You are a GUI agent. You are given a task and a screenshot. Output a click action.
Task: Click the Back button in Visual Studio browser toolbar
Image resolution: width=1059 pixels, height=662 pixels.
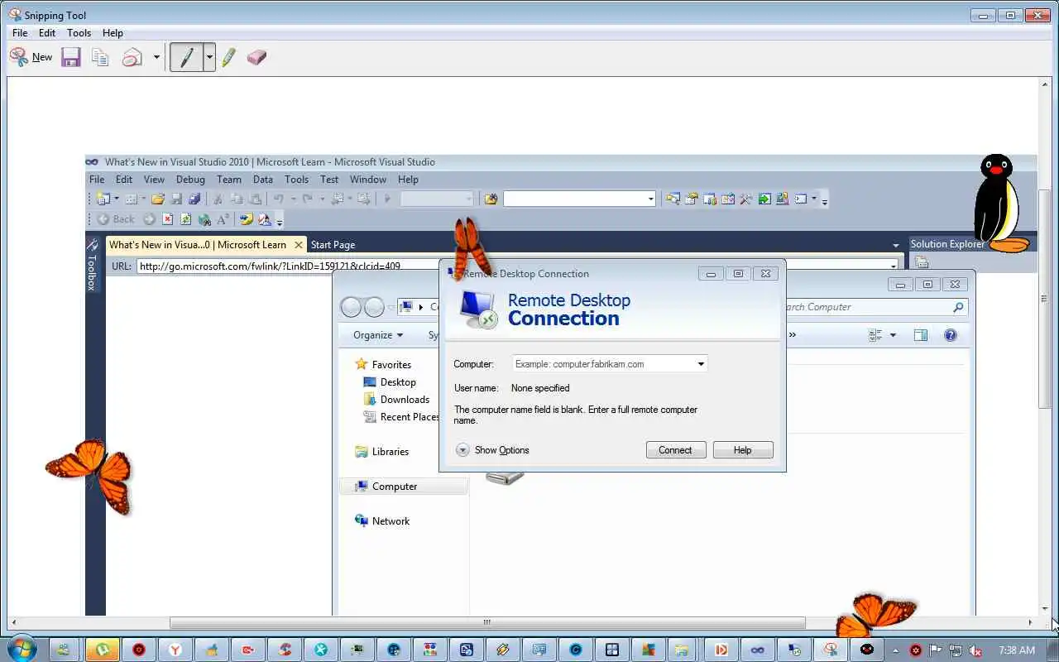[x=116, y=219]
